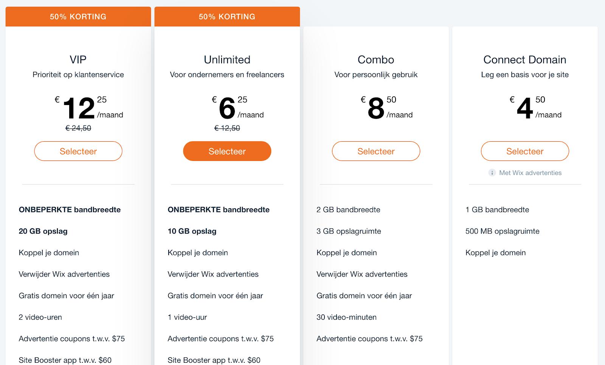The width and height of the screenshot is (605, 365).
Task: Click the 50% KORTING banner above Unlimited
Action: pyautogui.click(x=227, y=17)
